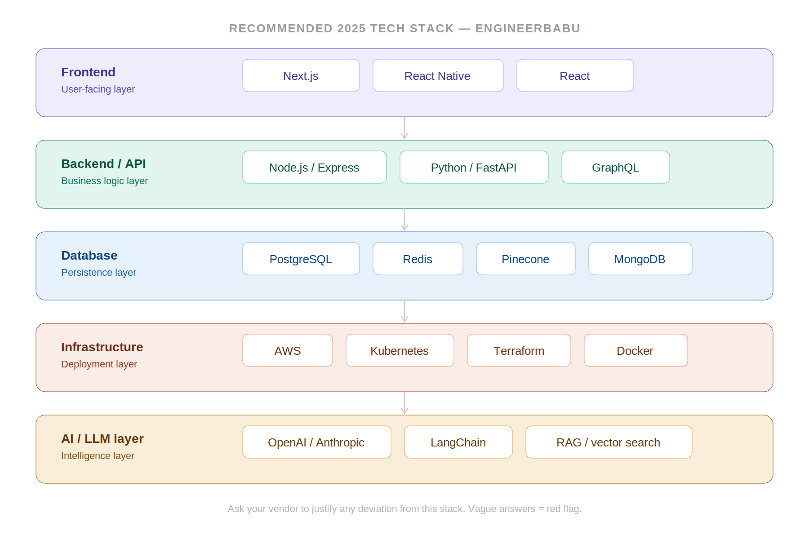Choose the MongoDB box
Screen dimensions: 809x539
pyautogui.click(x=640, y=259)
